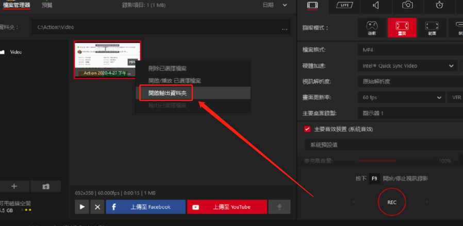Open the screenshot tab (camera icon)
The image size is (463, 226).
(x=407, y=5)
